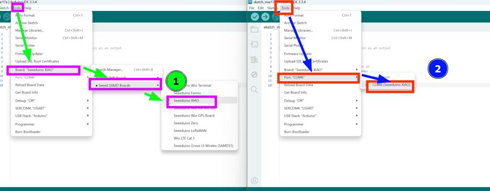Open Boards Manager icon in right sidebar
This screenshot has width=490, height=191.
click(255, 45)
